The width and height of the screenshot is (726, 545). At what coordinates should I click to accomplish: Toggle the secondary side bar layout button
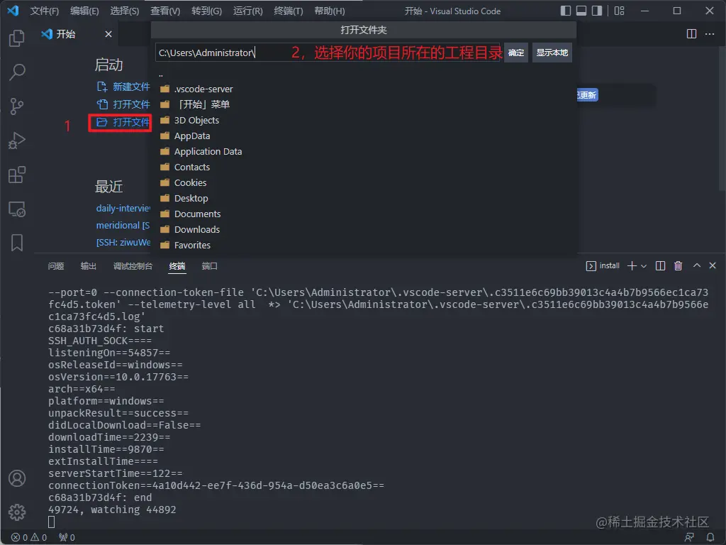coord(597,11)
